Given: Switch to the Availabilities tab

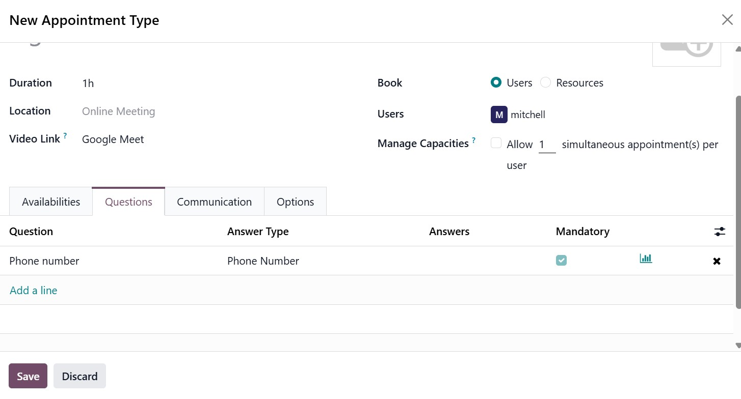Looking at the screenshot, I should [x=51, y=202].
